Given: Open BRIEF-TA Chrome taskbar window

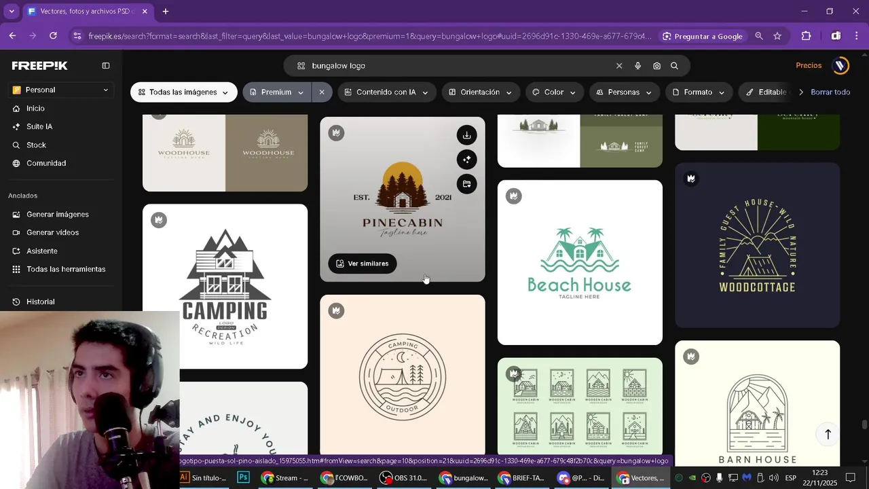Looking at the screenshot, I should tap(521, 477).
